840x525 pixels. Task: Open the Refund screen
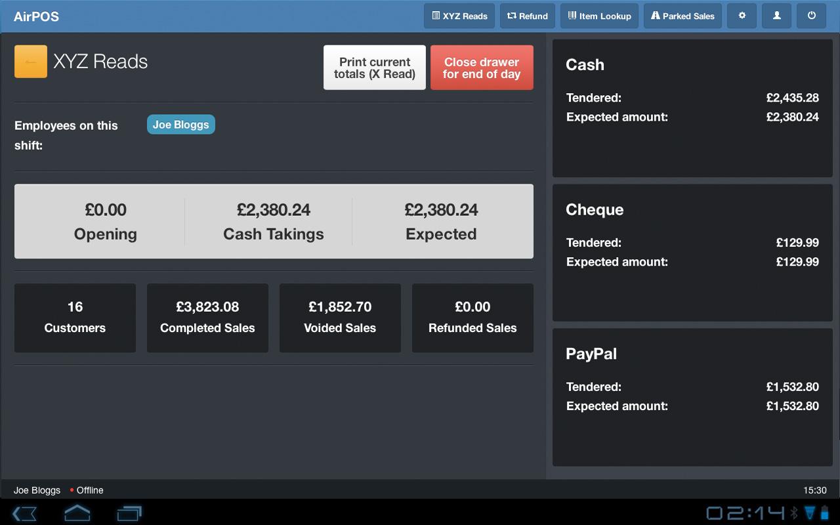pyautogui.click(x=528, y=16)
